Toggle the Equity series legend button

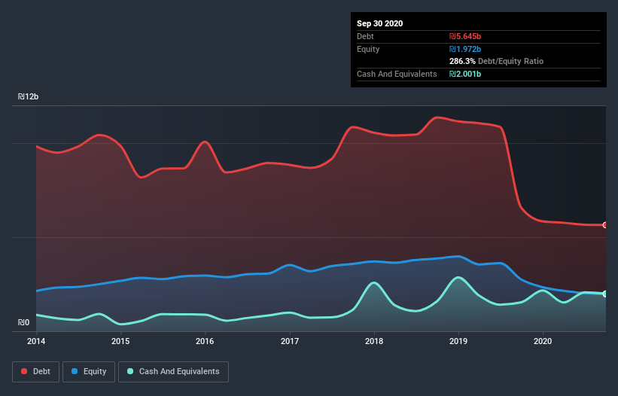(x=89, y=372)
